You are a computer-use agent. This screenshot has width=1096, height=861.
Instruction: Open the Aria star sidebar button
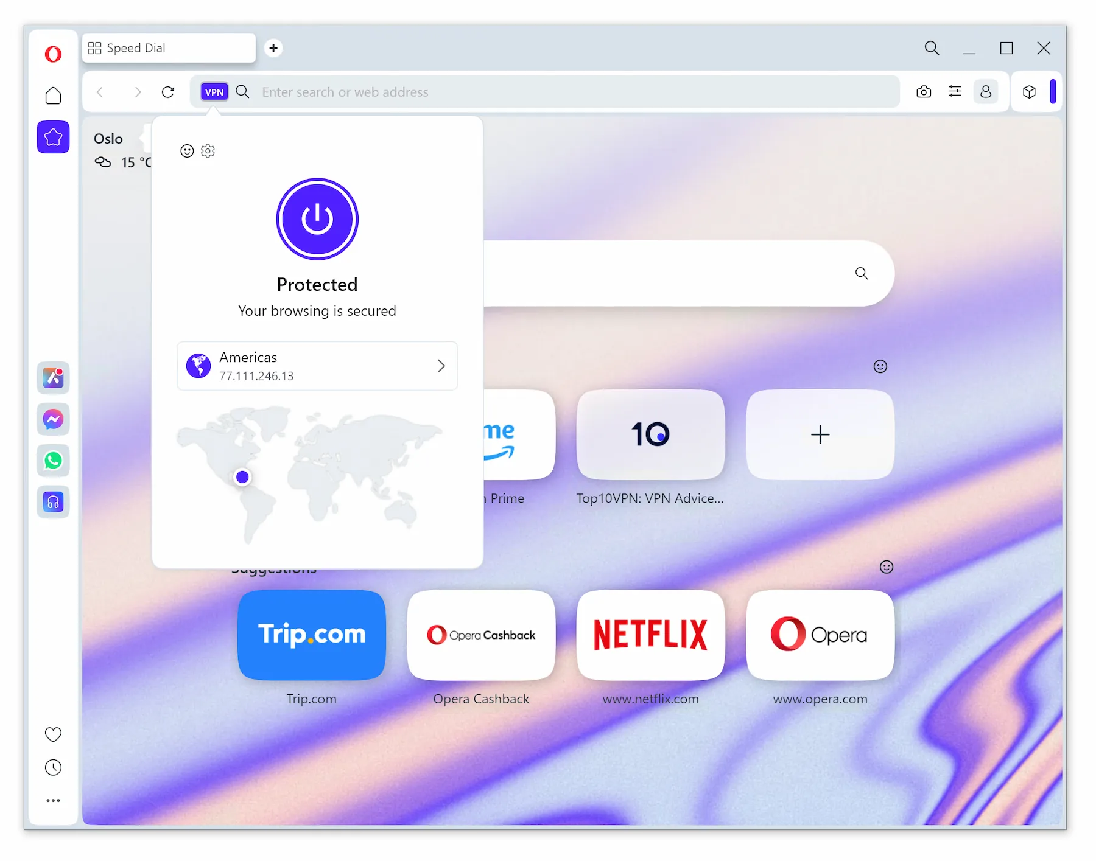pos(53,137)
